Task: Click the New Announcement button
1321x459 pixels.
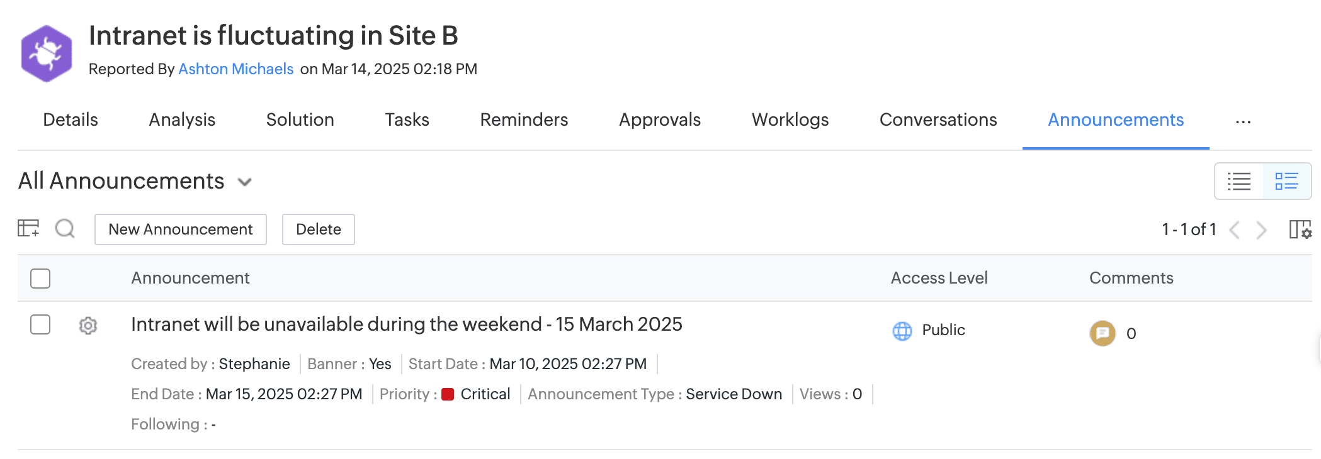Action: pos(180,229)
